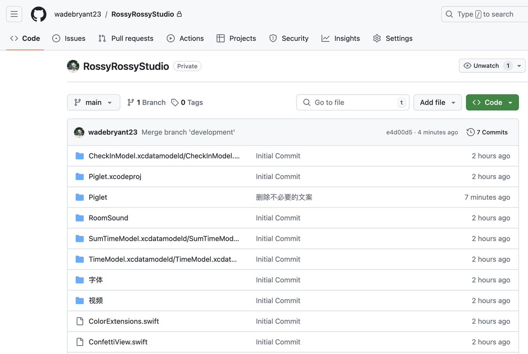Click the folder icon for the Piglet row

80,197
